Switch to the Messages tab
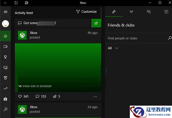 [149, 12]
